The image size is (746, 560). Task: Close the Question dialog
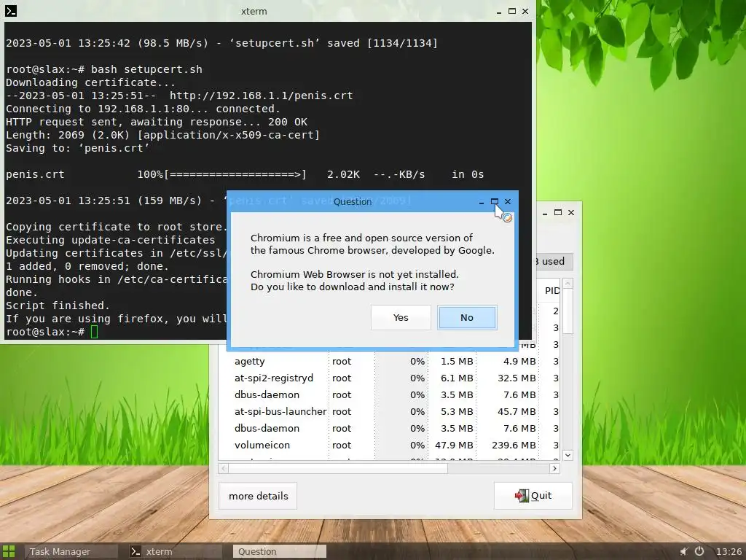(x=508, y=201)
